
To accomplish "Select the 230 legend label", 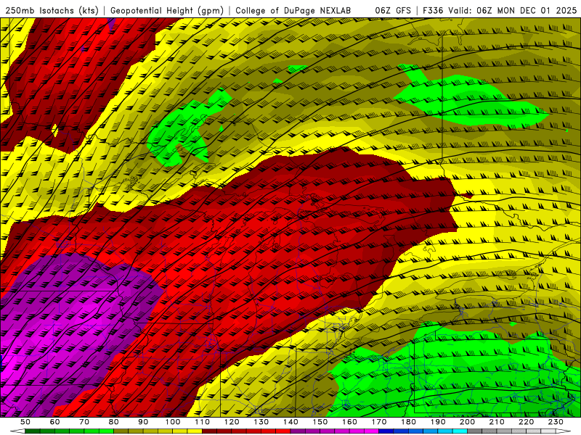I will click(x=556, y=422).
